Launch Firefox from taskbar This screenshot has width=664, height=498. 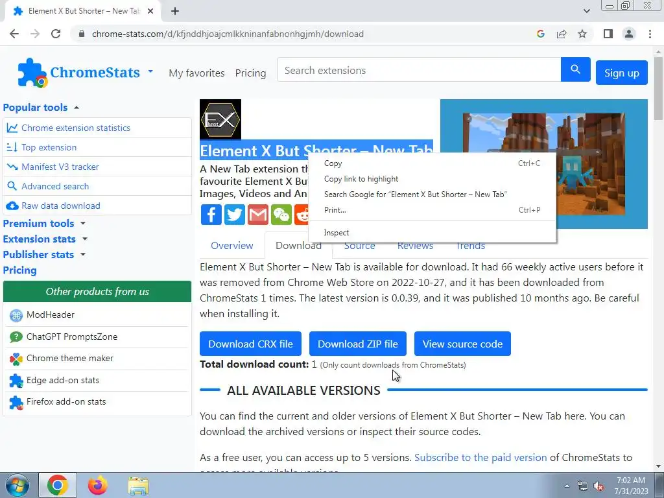click(97, 485)
